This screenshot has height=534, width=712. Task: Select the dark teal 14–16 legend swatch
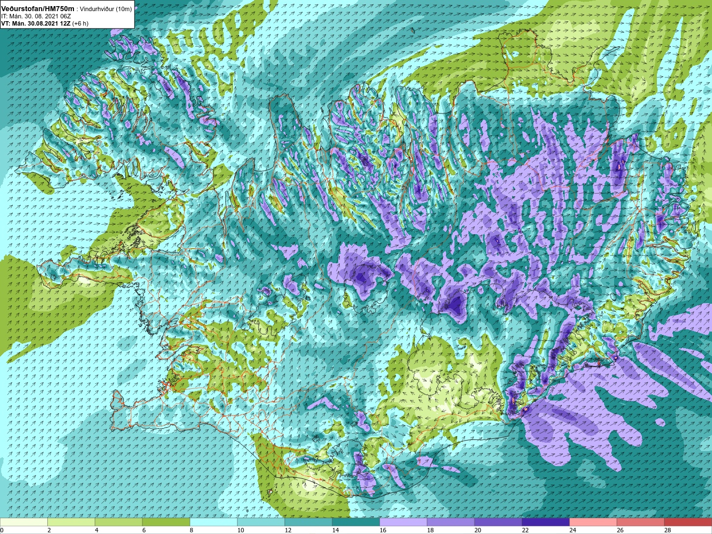click(x=356, y=522)
